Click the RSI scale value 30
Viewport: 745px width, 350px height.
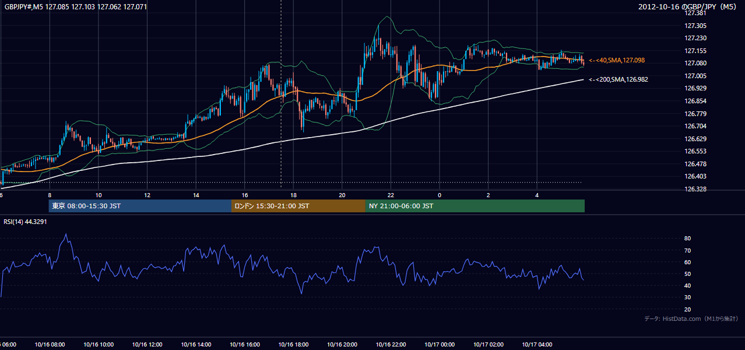(x=688, y=297)
